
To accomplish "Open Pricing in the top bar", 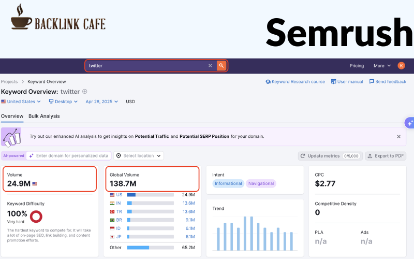I will click(x=357, y=66).
